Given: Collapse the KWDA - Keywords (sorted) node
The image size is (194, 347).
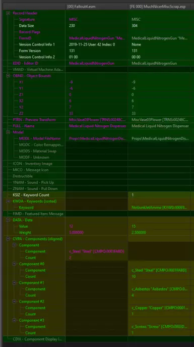Looking at the screenshot, I should tap(8, 201).
